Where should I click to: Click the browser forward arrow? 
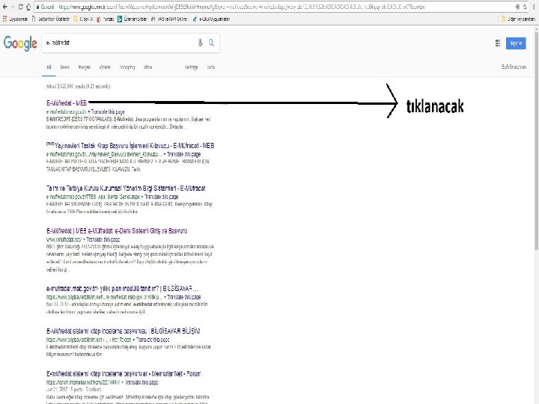click(13, 7)
